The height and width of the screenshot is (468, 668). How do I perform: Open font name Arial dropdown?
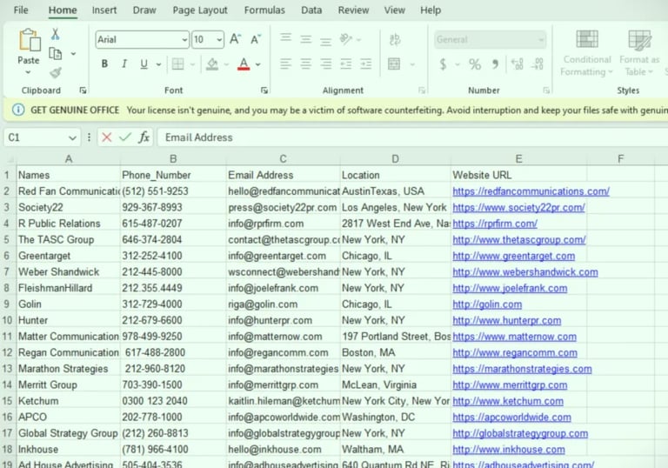tap(184, 40)
